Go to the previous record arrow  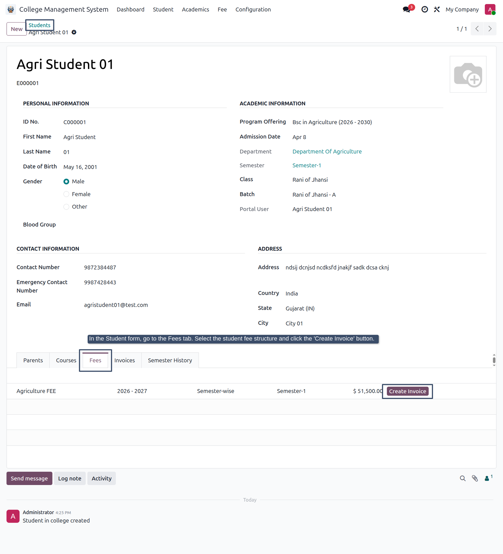click(x=477, y=29)
